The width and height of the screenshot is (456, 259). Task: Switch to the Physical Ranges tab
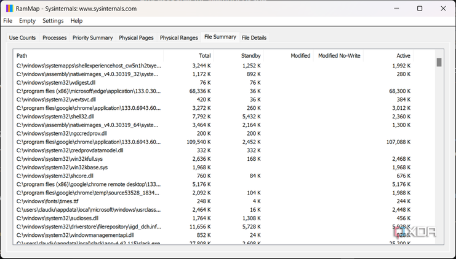tap(179, 37)
